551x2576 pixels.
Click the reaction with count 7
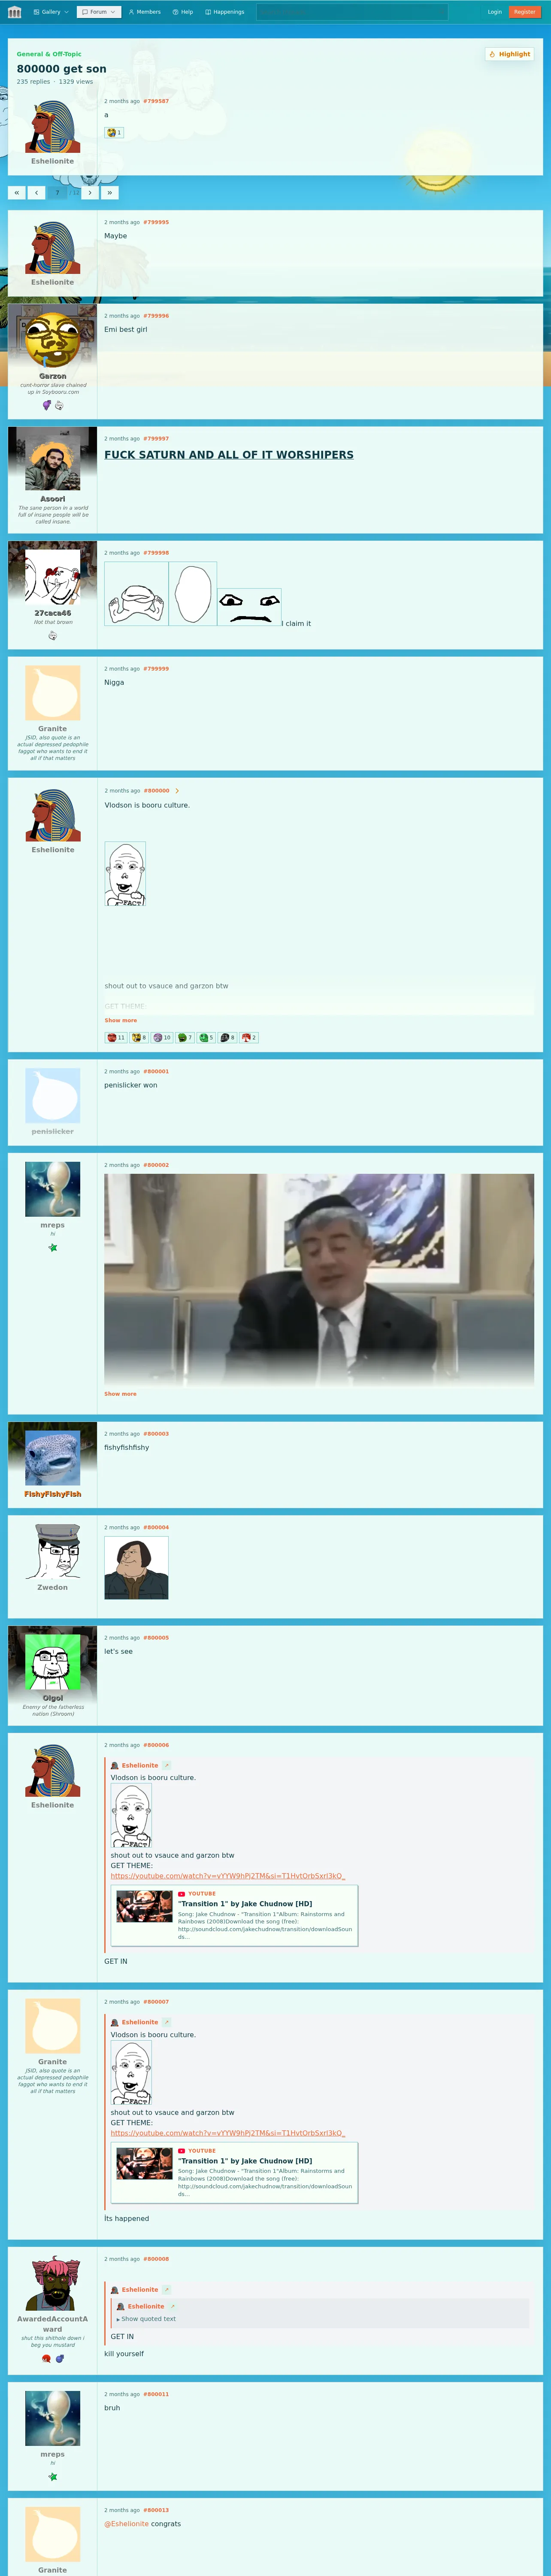[x=185, y=1038]
